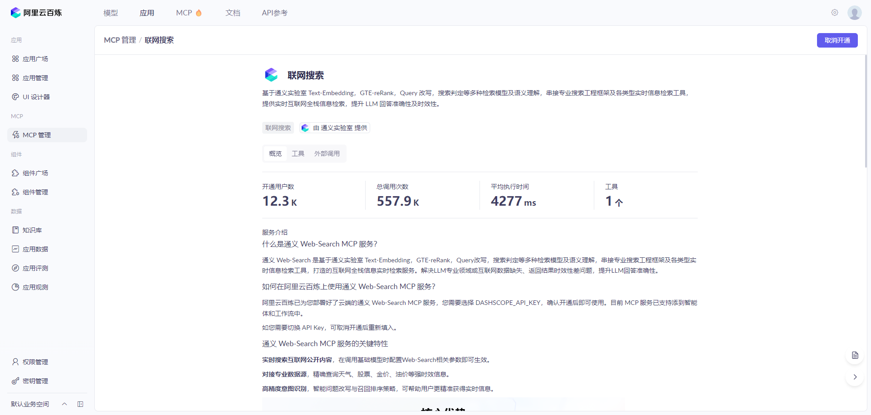Click heading 什么是通义 Web-Search MCP 服务?

click(320, 244)
